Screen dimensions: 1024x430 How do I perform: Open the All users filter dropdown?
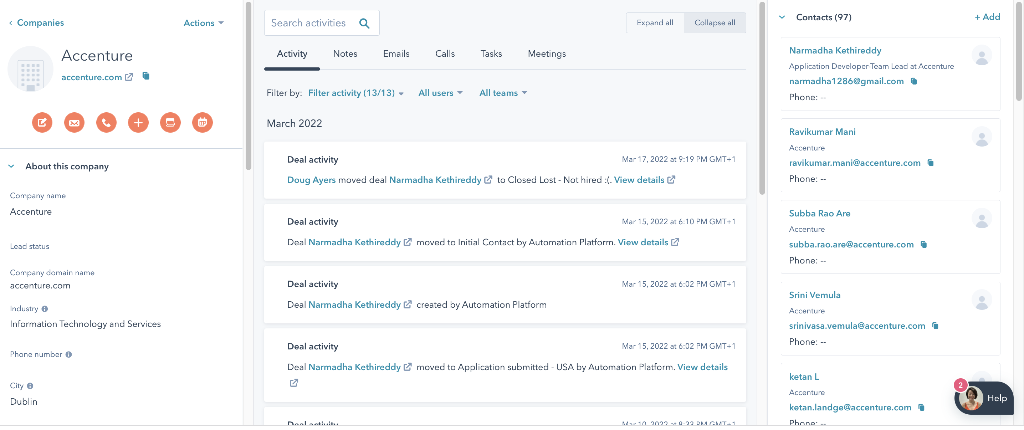440,93
